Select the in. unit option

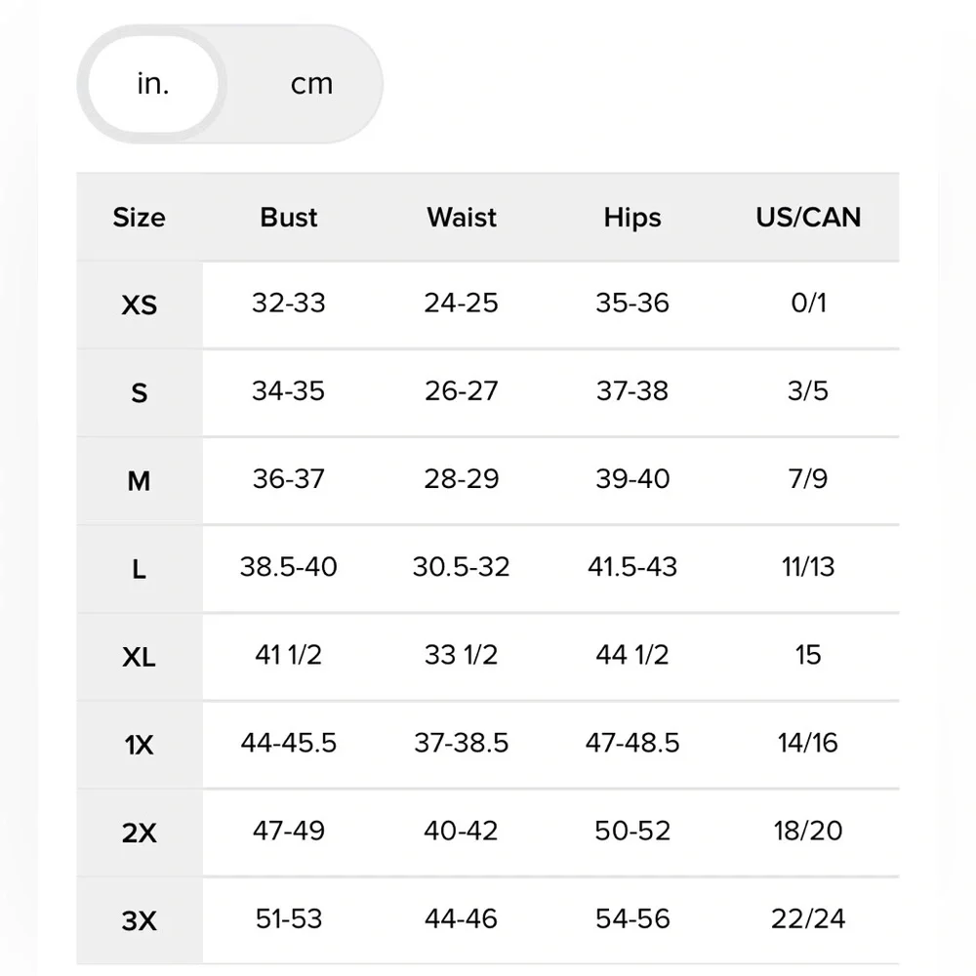[x=152, y=84]
